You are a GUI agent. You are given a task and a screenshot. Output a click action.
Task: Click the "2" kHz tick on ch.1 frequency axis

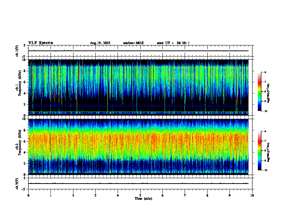point(25,104)
